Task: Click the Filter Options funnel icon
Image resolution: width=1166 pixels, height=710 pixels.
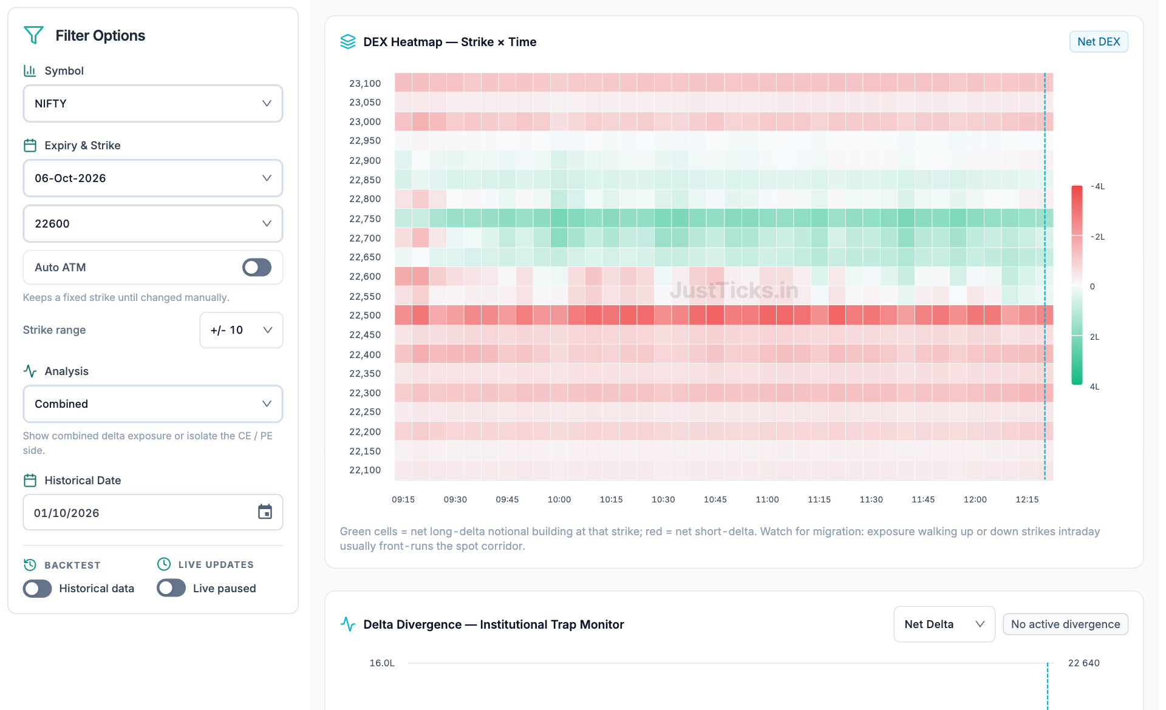Action: tap(33, 35)
